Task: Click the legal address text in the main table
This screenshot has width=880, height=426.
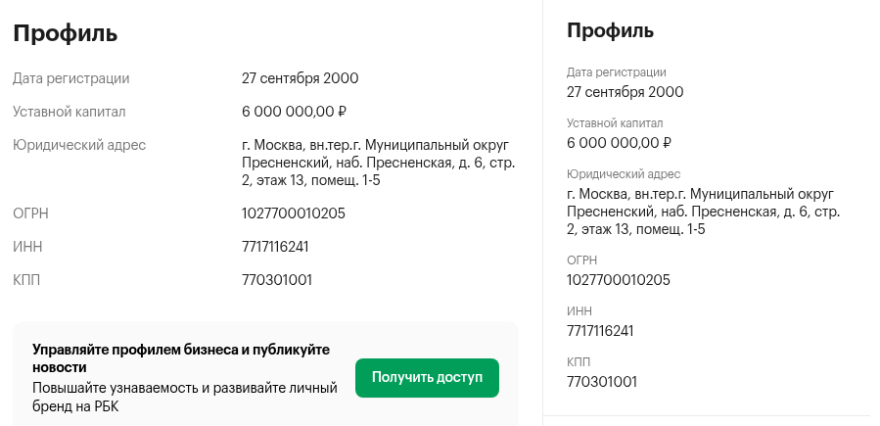Action: [378, 163]
